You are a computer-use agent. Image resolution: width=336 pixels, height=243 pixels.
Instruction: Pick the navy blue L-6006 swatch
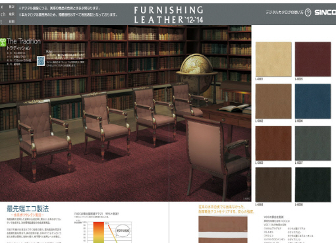[x=313, y=101]
